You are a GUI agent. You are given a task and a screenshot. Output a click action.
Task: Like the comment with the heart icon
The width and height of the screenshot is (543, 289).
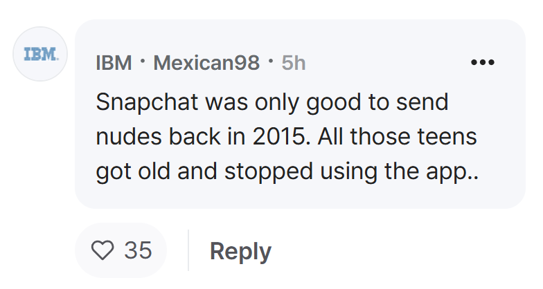[103, 250]
